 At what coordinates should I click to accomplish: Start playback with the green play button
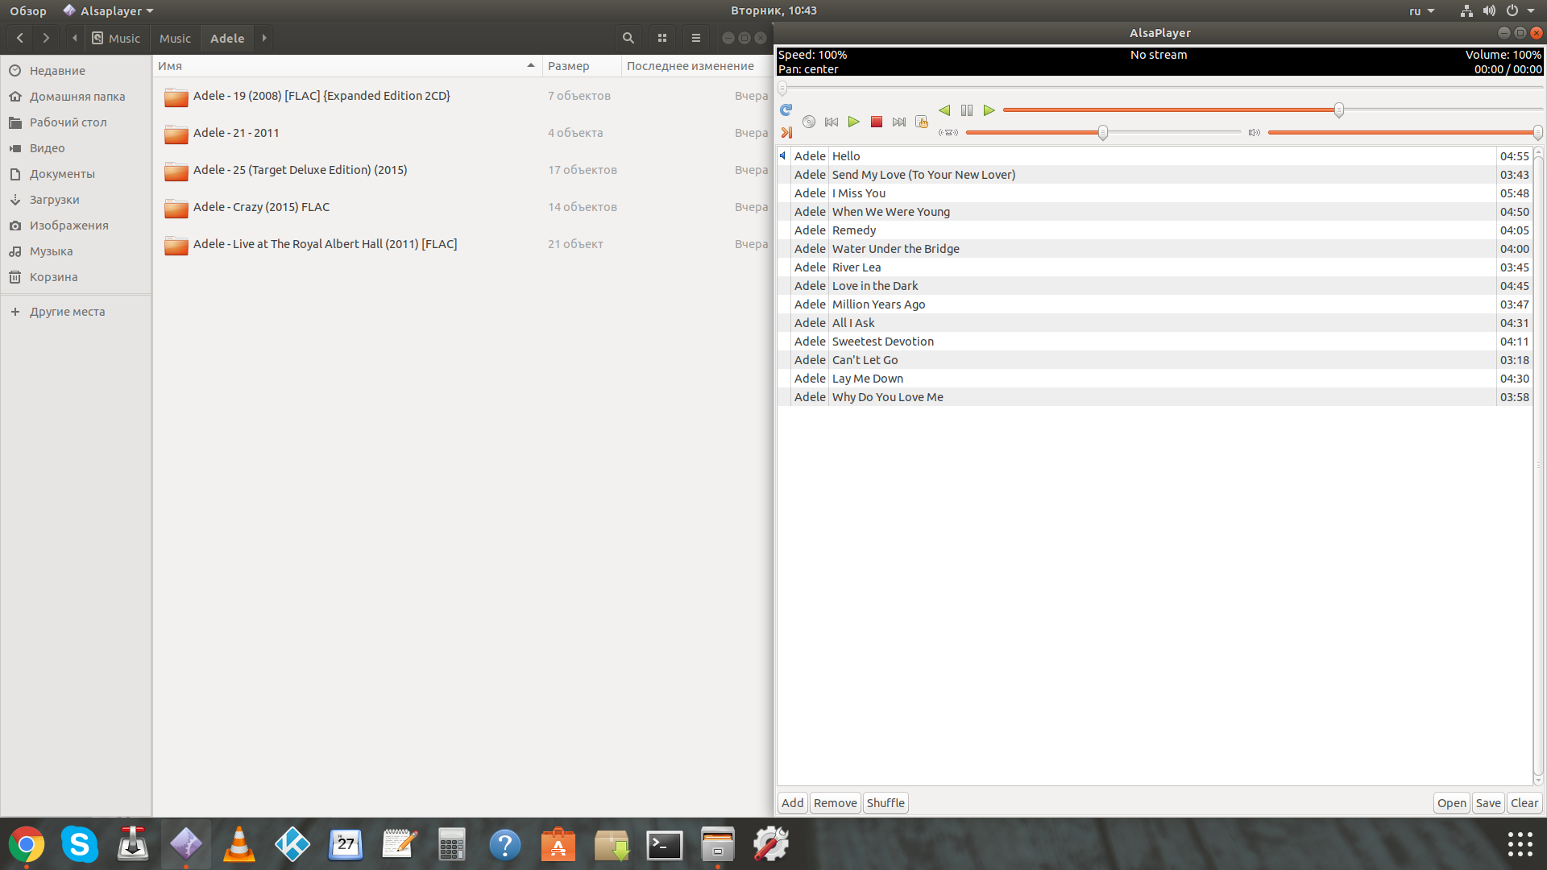coord(854,122)
